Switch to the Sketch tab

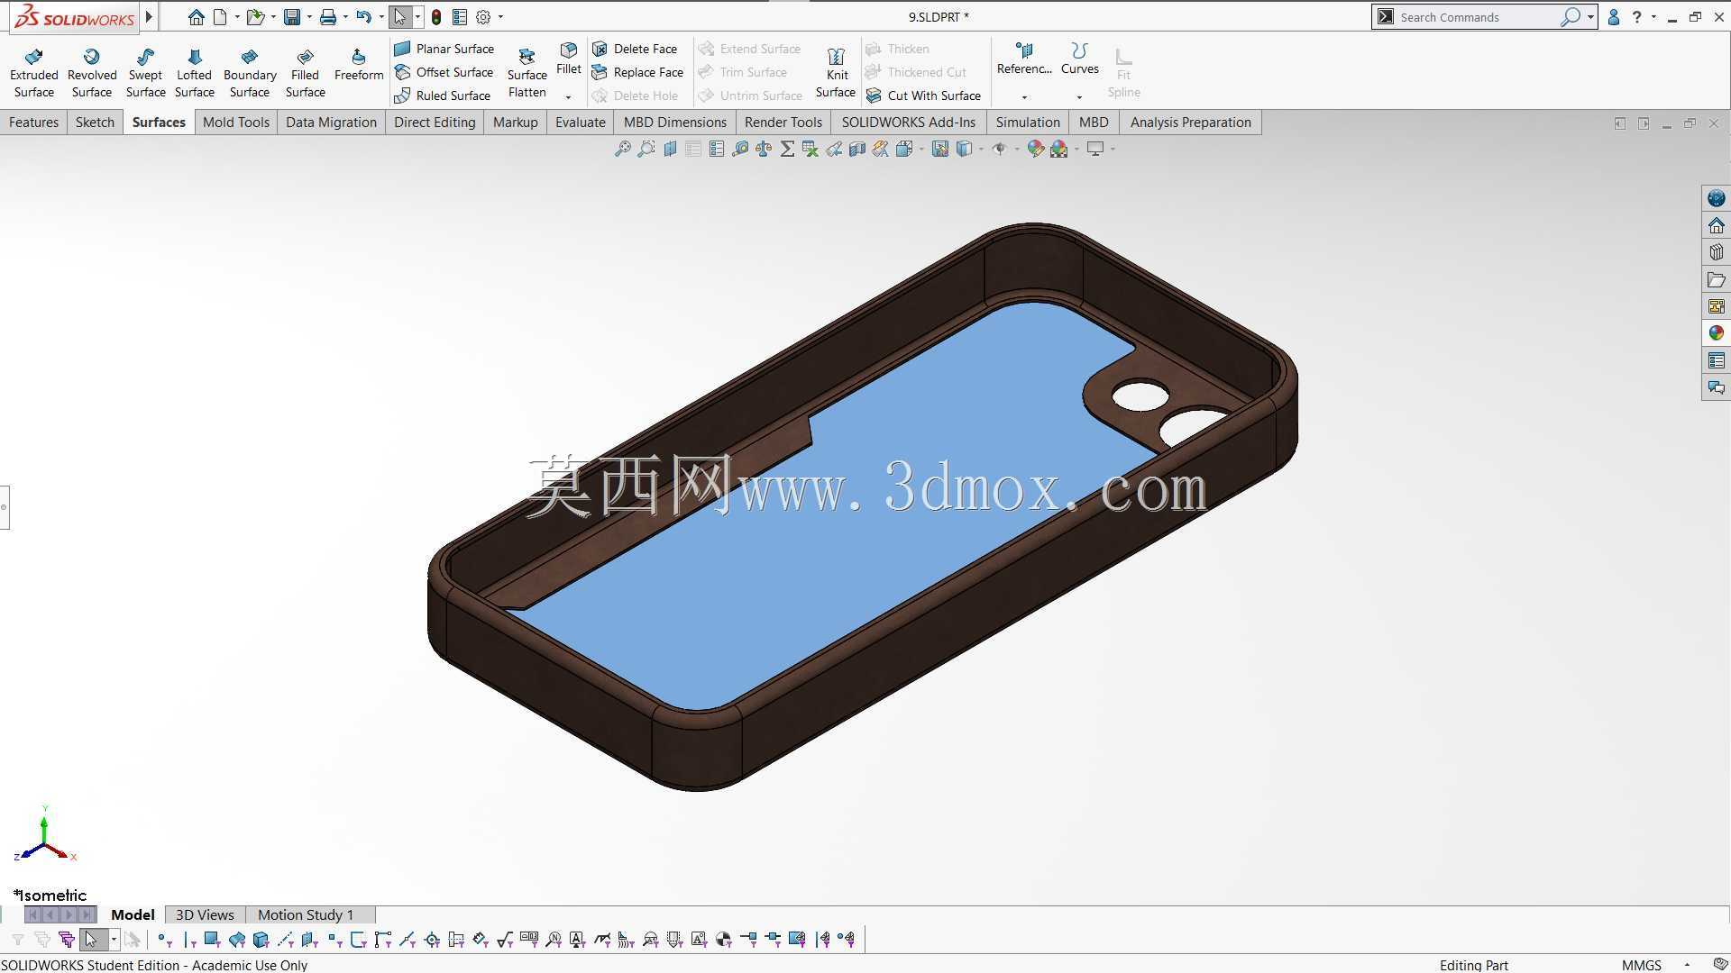point(95,123)
